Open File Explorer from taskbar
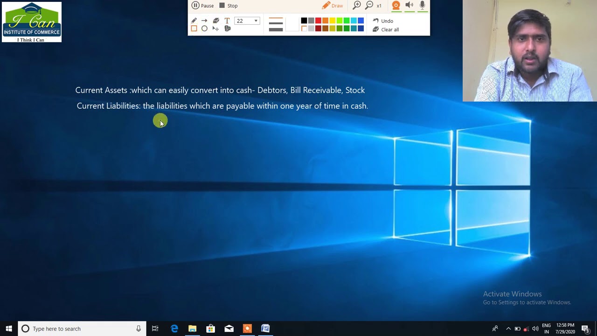The width and height of the screenshot is (597, 336). tap(192, 329)
